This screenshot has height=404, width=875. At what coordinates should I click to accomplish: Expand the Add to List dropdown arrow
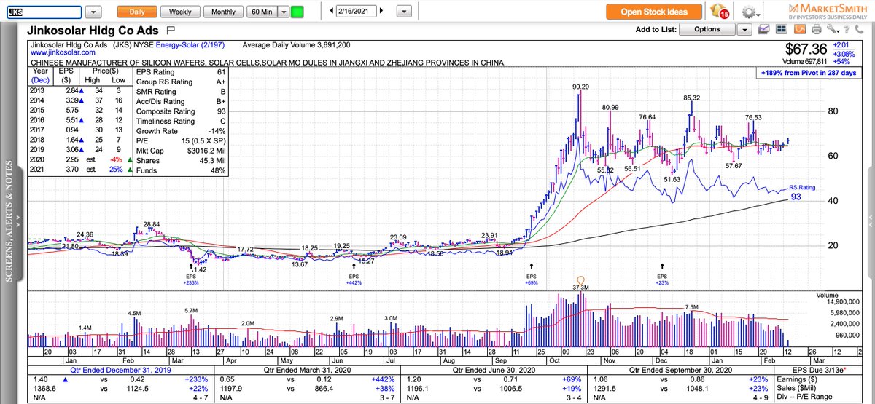tap(744, 30)
